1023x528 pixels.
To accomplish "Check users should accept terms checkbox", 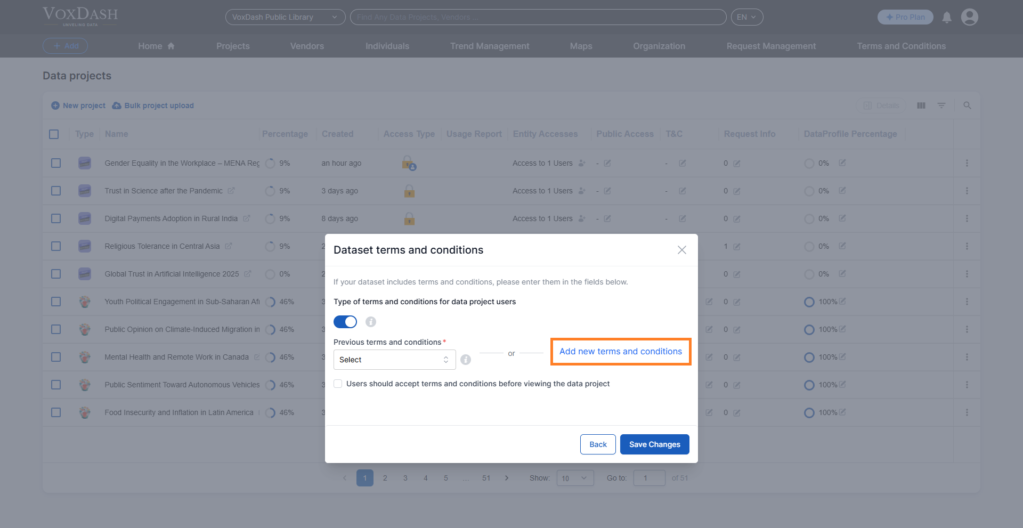I will [338, 384].
